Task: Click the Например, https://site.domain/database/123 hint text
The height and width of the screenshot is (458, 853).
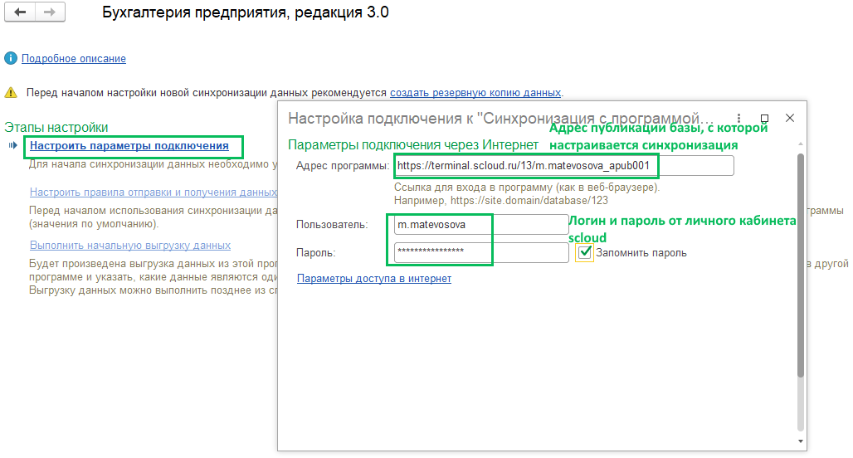Action: [x=501, y=201]
